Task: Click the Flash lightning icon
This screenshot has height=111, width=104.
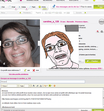Action: [30, 7]
